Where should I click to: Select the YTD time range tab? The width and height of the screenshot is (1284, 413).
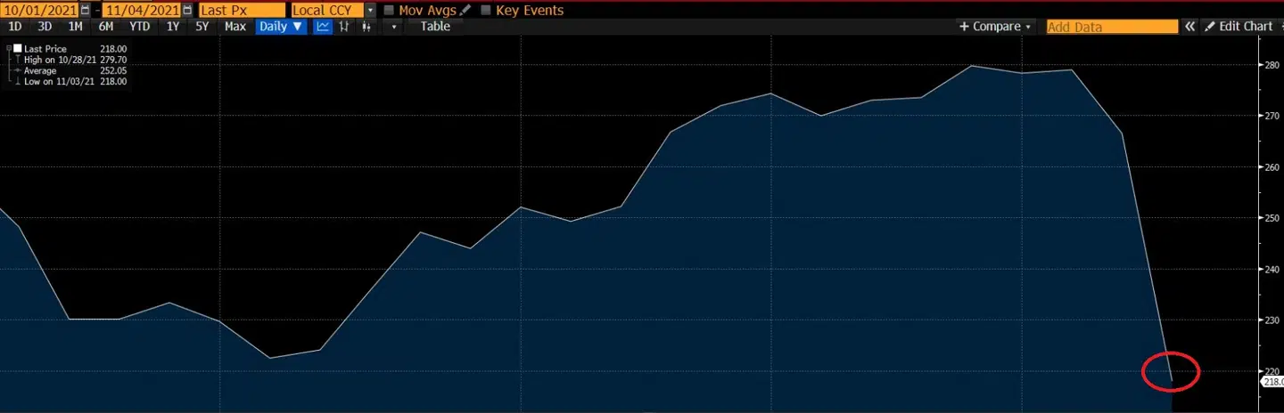(x=140, y=27)
